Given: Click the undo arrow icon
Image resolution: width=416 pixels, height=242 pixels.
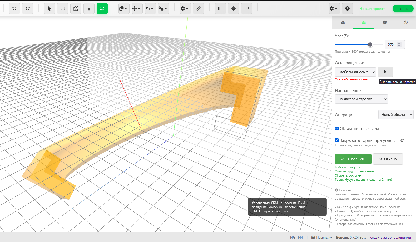Looking at the screenshot, I should 14,8.
